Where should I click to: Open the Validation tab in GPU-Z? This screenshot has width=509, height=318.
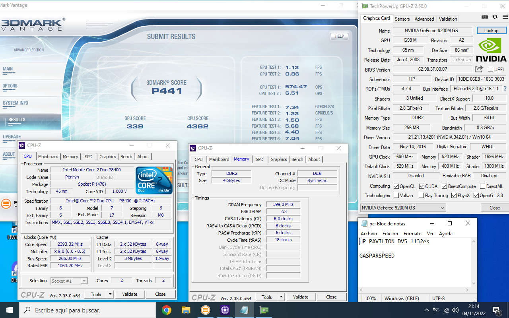click(x=448, y=19)
